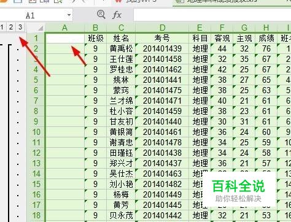This screenshot has height=222, width=291.
Task: Select row 1 header
Action: tap(36, 38)
